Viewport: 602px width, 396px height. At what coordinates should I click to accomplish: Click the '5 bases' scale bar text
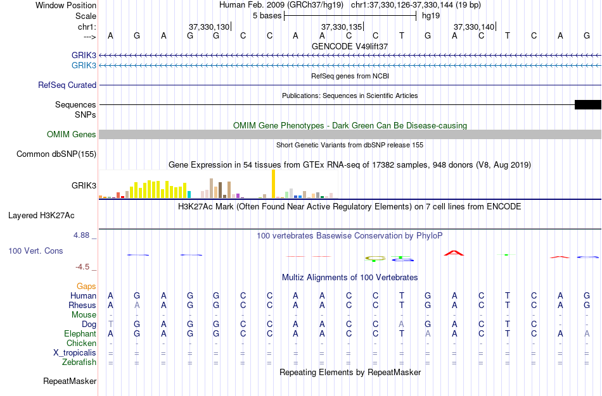[x=267, y=16]
